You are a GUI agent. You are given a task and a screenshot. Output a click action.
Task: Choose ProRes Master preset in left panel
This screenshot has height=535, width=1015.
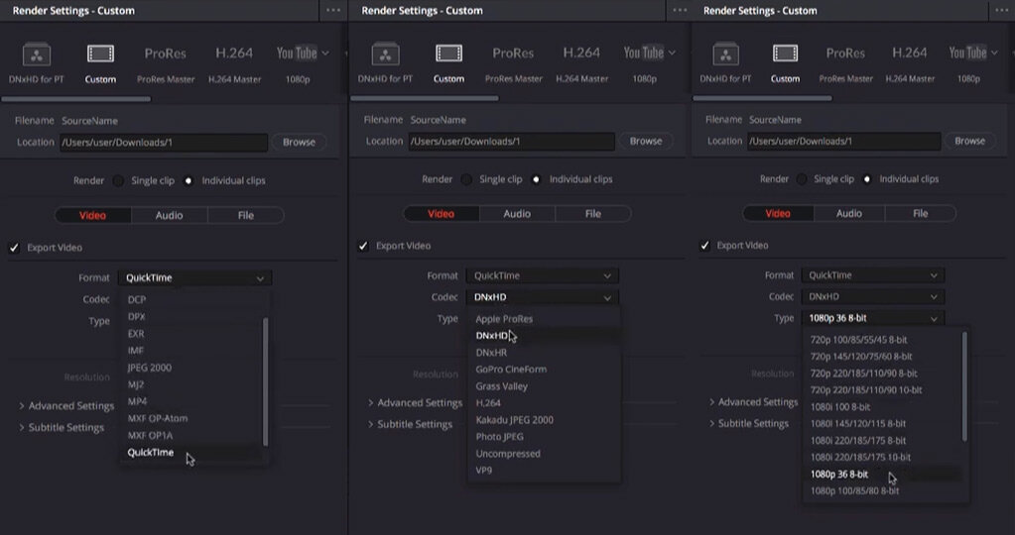(x=166, y=63)
